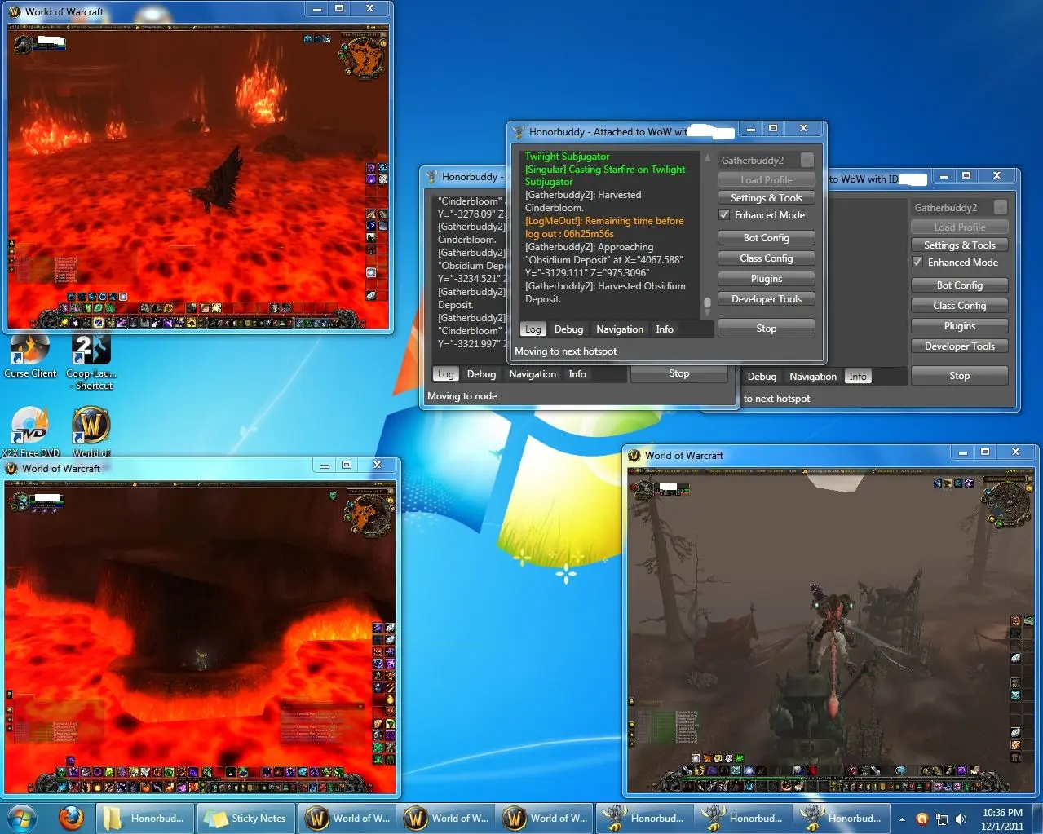The image size is (1043, 834).
Task: Switch to the second World of W... taskbar button
Action: click(x=448, y=818)
